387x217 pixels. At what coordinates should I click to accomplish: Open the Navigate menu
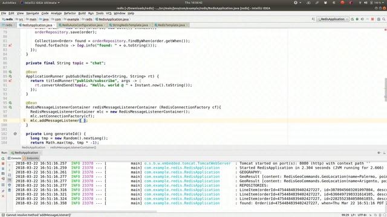[33, 13]
